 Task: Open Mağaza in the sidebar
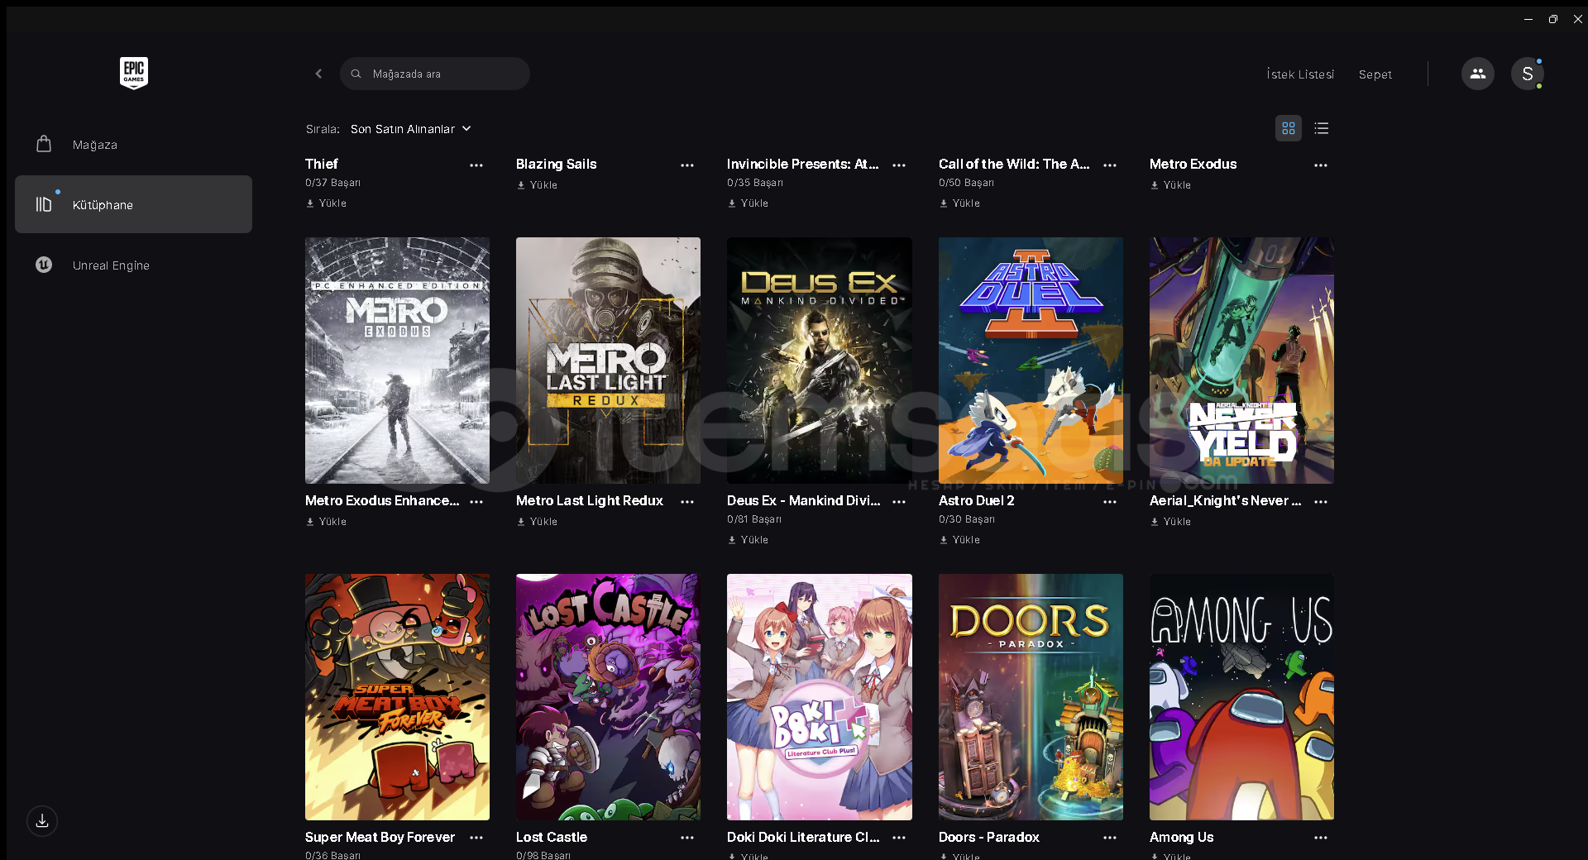(133, 144)
